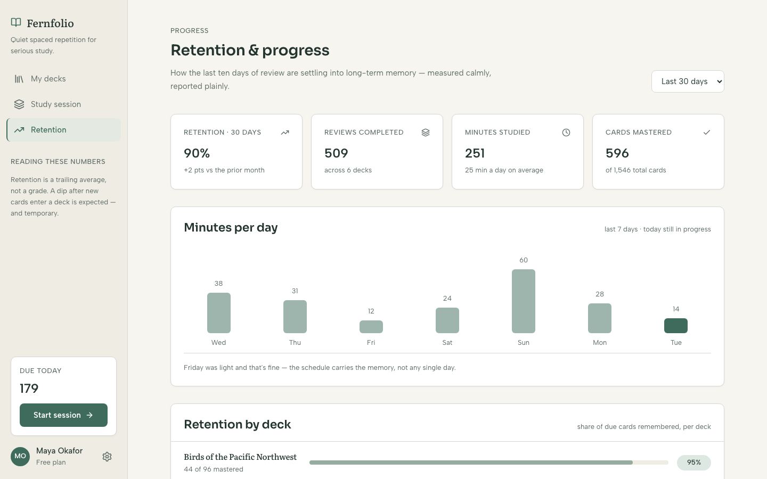Click the "of 1,546 total cards" text
This screenshot has height=479, width=767.
(635, 170)
